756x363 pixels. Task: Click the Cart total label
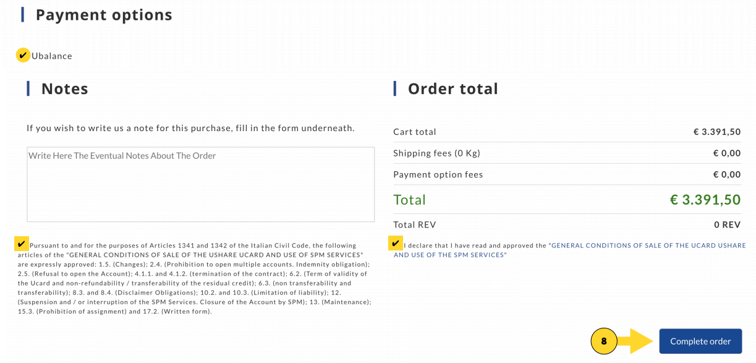click(415, 132)
